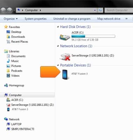Focus the Search Computer field
The width and height of the screenshot is (133, 140).
tap(119, 10)
